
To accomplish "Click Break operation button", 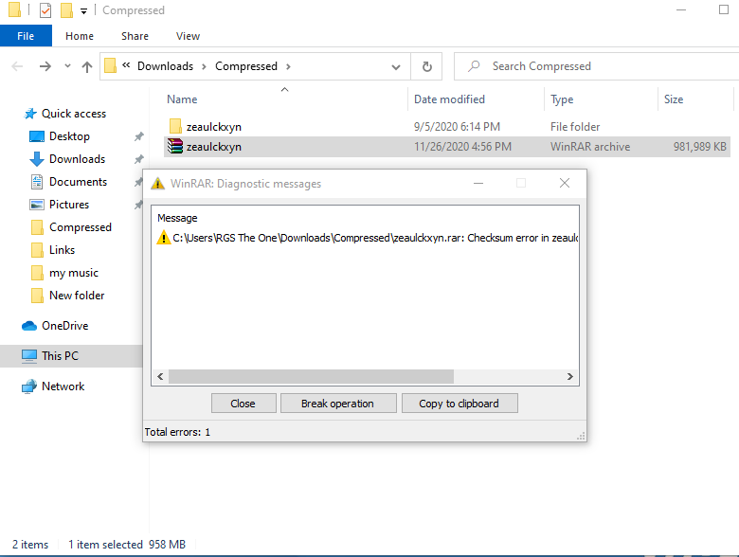I will point(338,404).
